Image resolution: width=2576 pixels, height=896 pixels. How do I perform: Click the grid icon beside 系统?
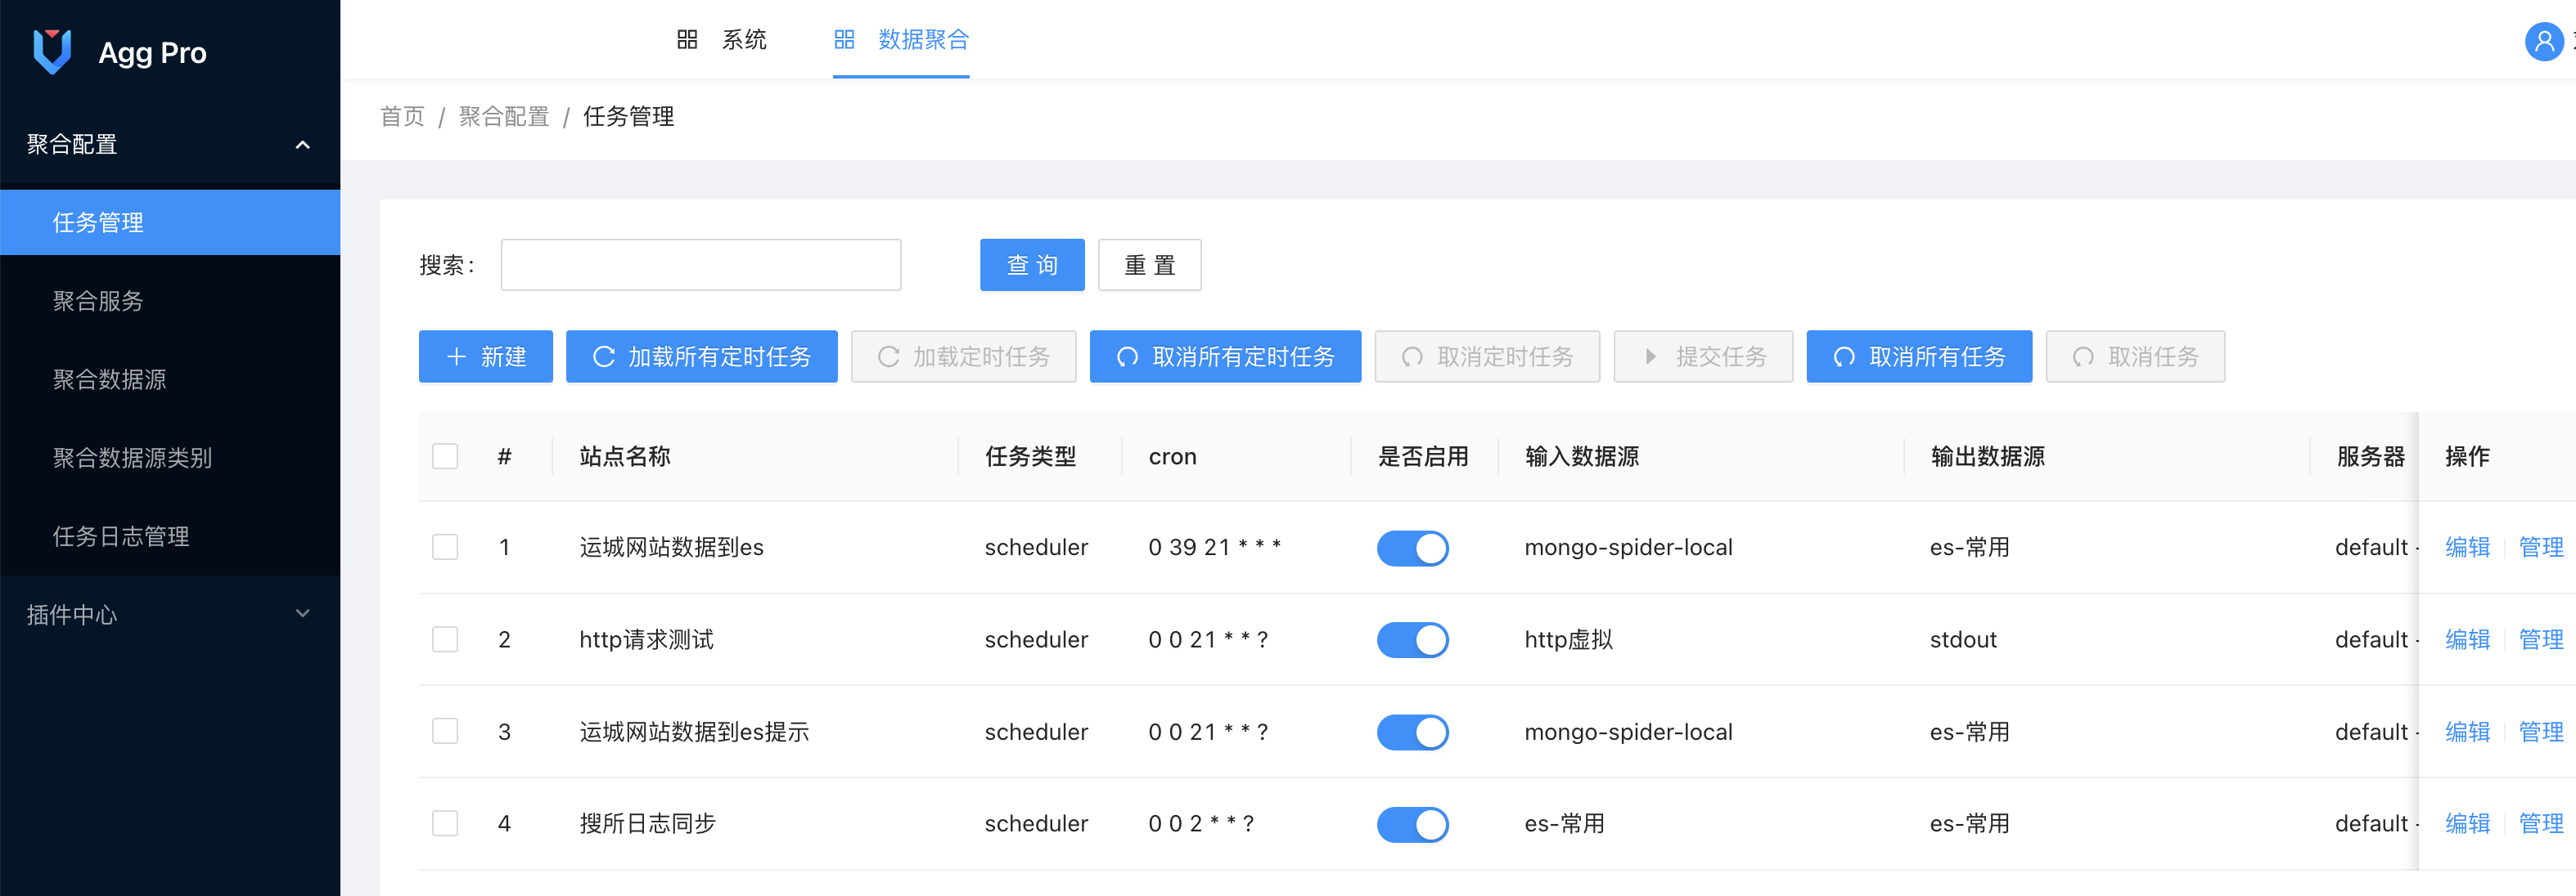tap(687, 40)
